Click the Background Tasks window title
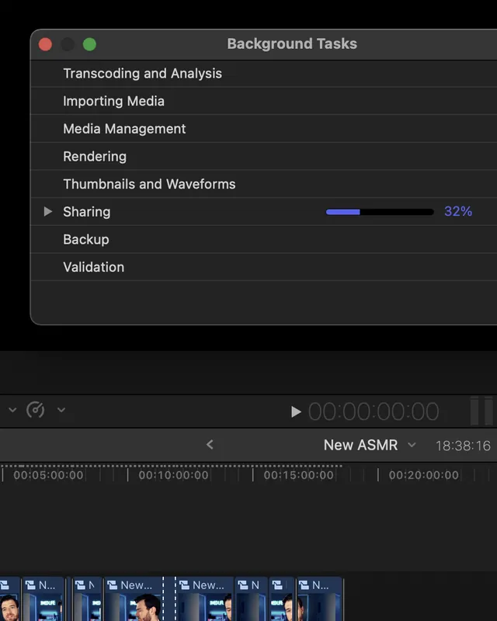This screenshot has width=497, height=621. tap(292, 44)
